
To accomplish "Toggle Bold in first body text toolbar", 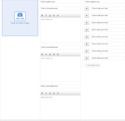I will [x=42, y=15].
